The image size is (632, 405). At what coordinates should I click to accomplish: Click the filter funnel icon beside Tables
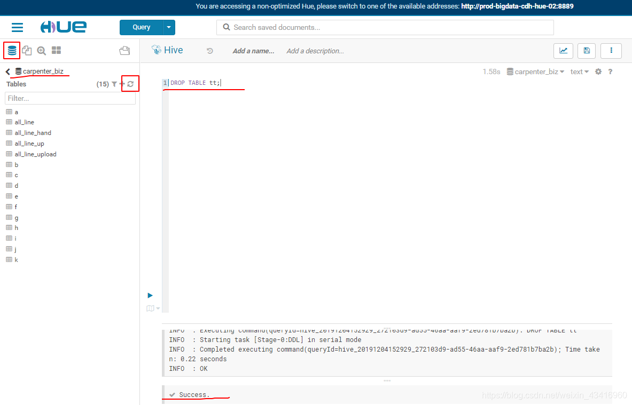(114, 84)
